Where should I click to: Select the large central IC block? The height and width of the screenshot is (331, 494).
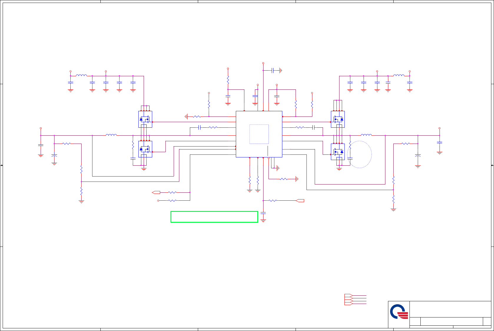tap(259, 134)
